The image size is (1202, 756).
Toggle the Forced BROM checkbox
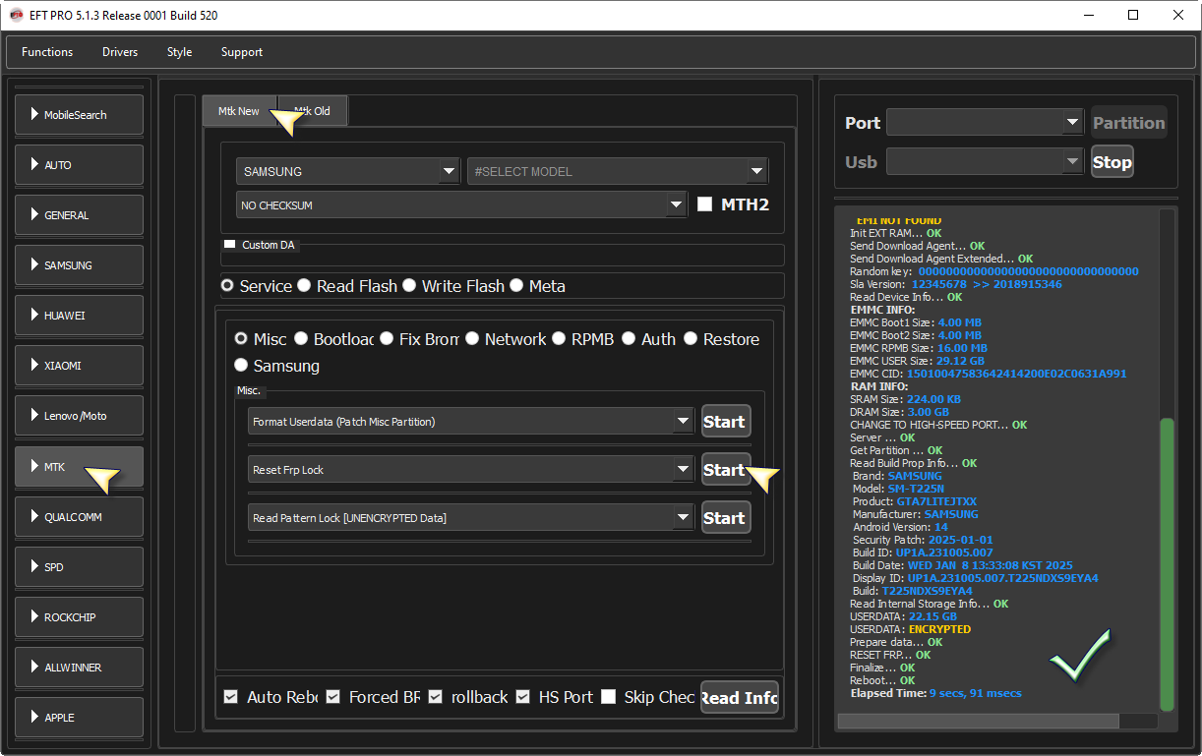click(333, 697)
